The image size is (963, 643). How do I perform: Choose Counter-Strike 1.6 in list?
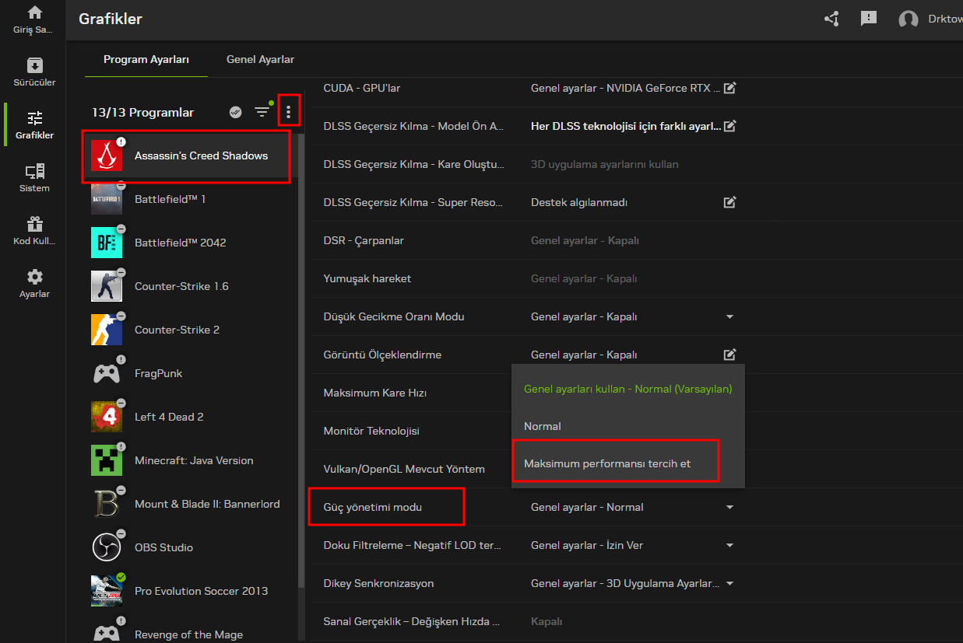(191, 286)
